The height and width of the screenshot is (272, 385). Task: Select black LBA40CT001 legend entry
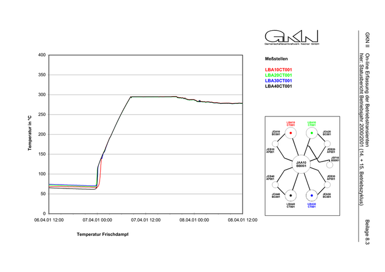click(x=278, y=86)
